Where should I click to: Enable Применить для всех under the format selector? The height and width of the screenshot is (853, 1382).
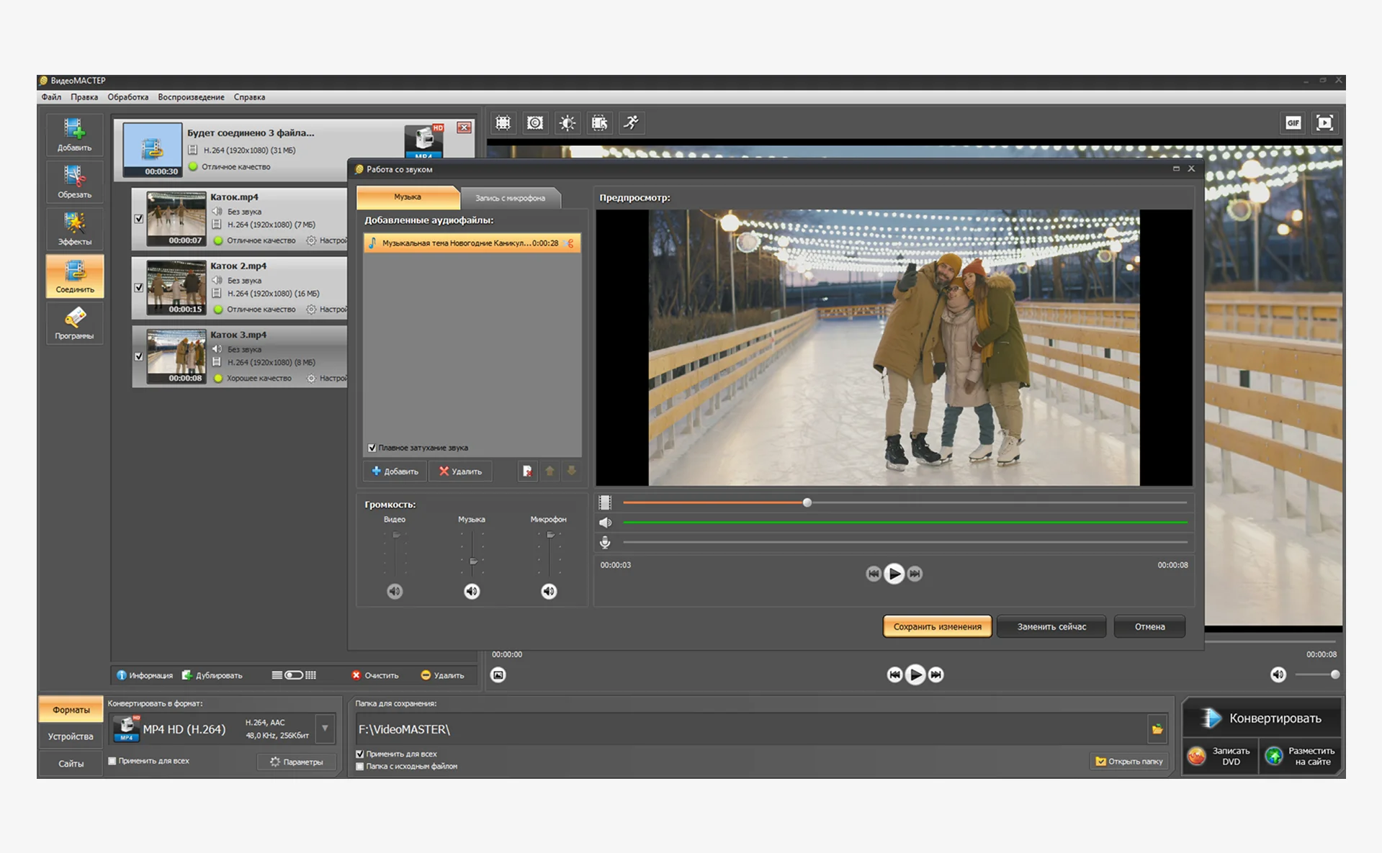[x=112, y=761]
